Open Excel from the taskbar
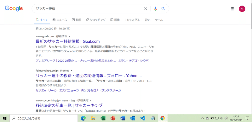This screenshot has width=252, height=122. (x=103, y=118)
